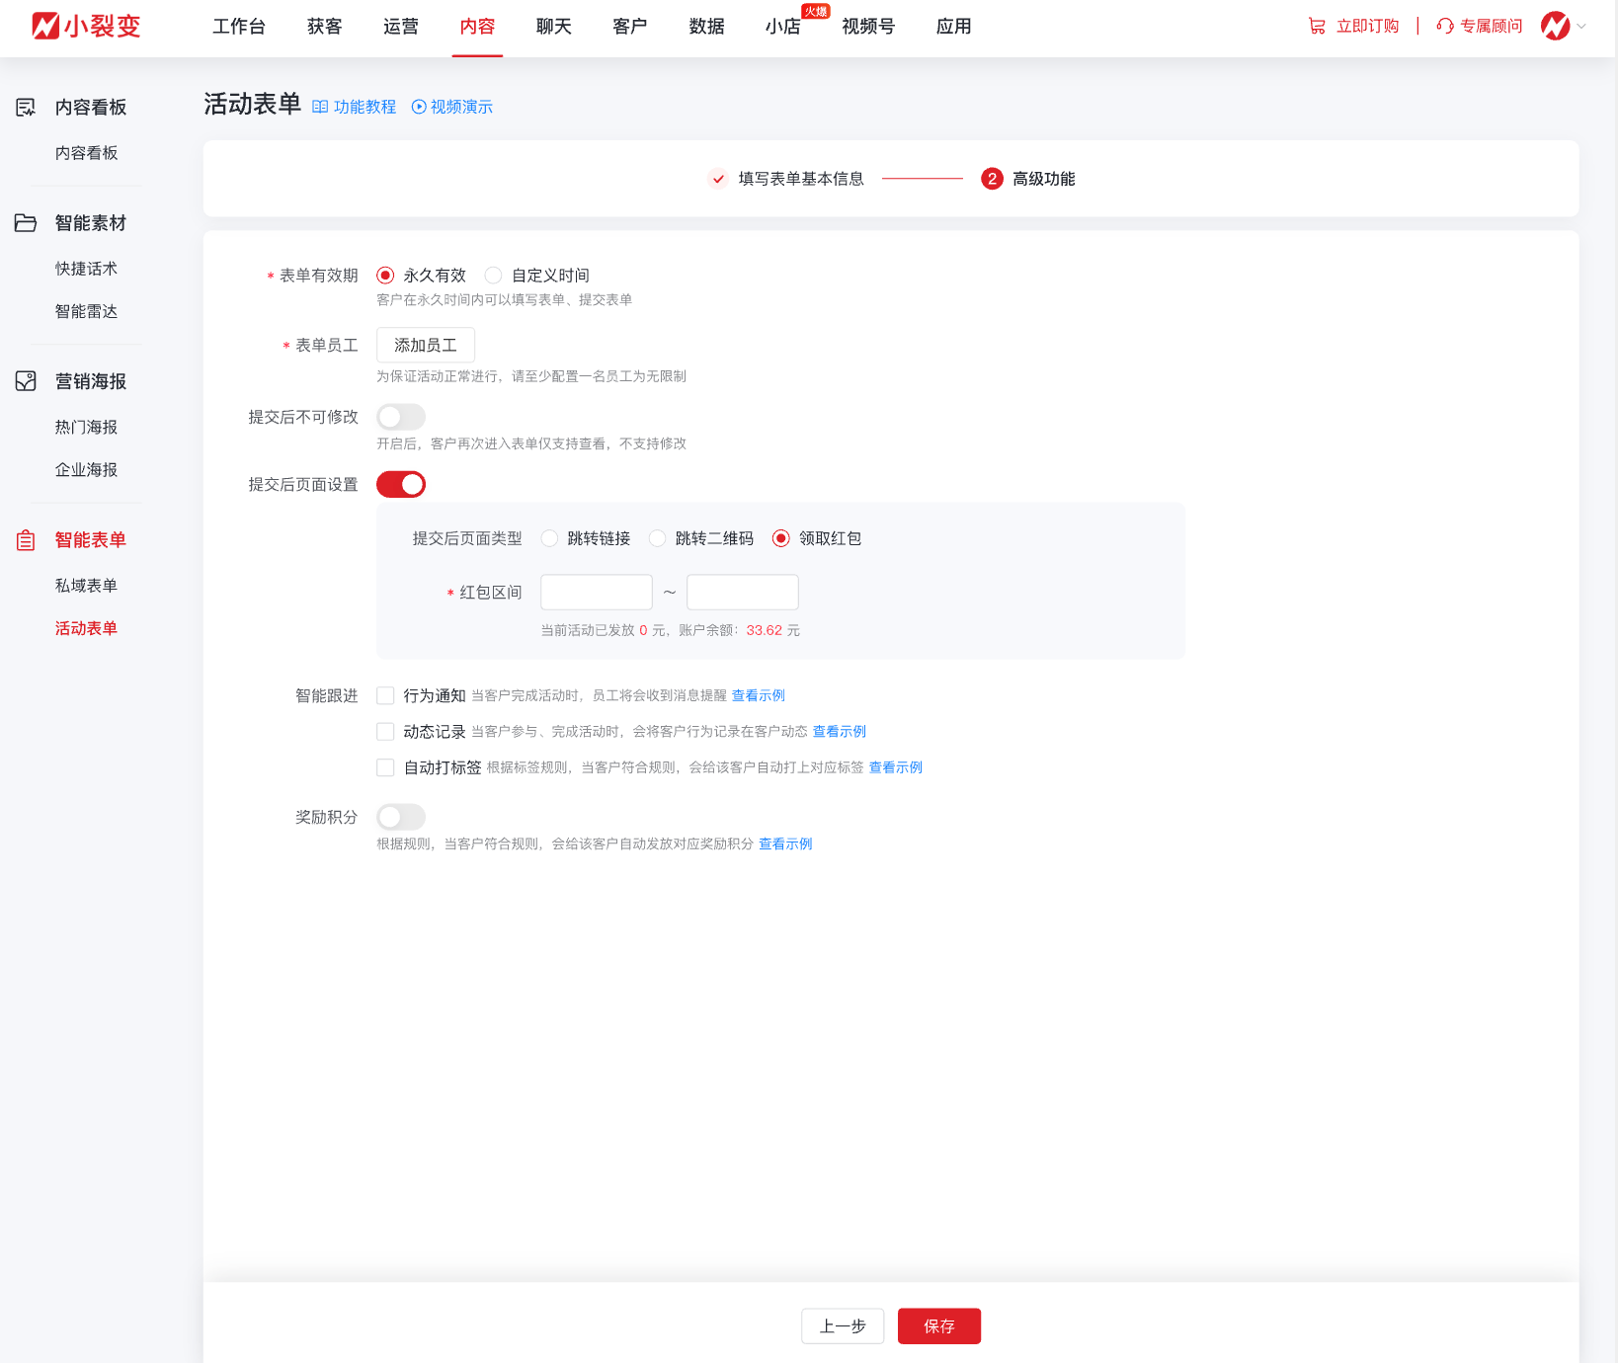Go to 私域表单 in sidebar
This screenshot has height=1363, width=1618.
point(87,586)
